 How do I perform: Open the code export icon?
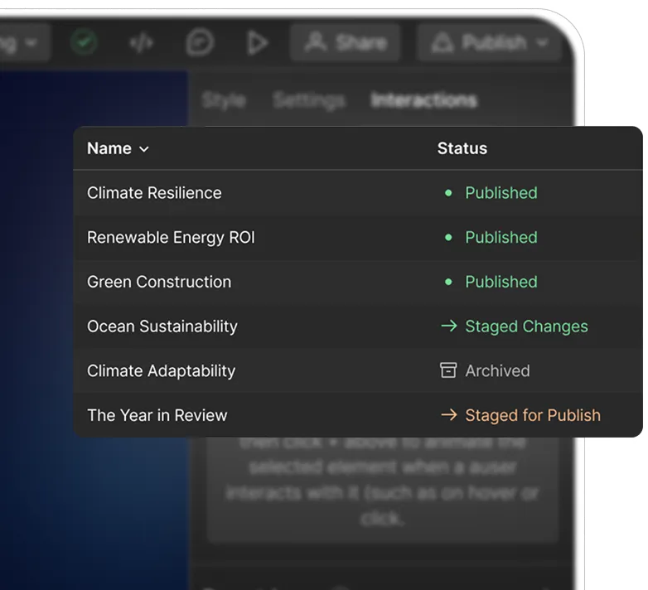point(142,42)
